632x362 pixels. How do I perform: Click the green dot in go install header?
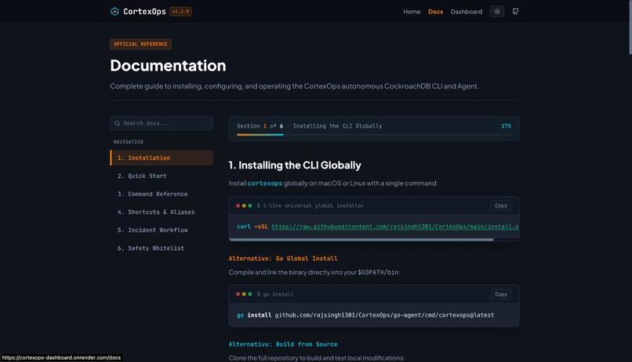pyautogui.click(x=250, y=295)
